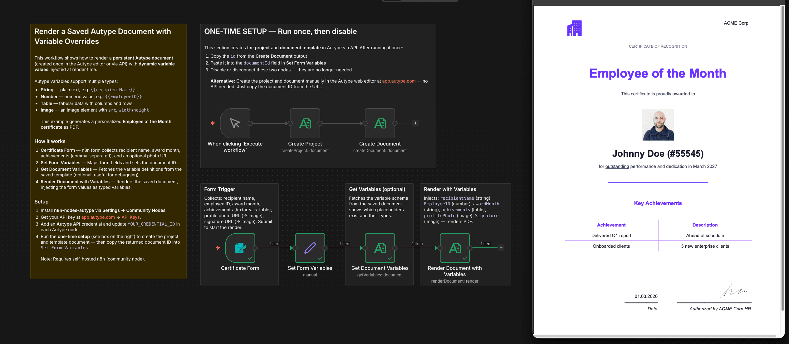Viewport: 789px width, 344px height.
Task: Click the plus after Render Document node
Action: coord(501,248)
